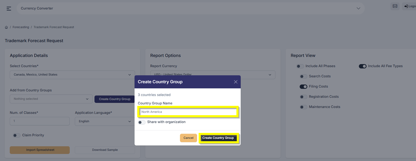Toggle Search Costs switch
This screenshot has width=416, height=161.
tap(303, 76)
